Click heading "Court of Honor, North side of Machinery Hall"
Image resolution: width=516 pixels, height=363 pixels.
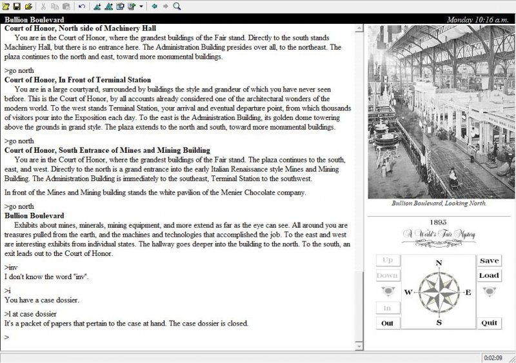80,28
